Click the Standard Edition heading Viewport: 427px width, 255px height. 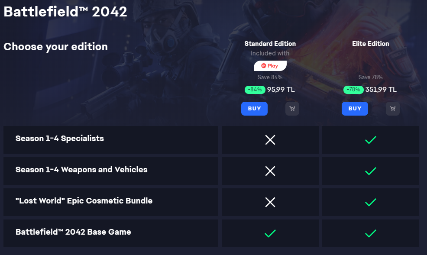270,44
